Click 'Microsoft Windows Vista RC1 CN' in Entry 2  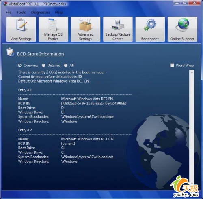coord(87,139)
